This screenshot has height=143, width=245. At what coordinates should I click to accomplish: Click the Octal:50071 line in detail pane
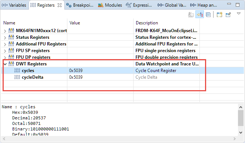click(26, 123)
